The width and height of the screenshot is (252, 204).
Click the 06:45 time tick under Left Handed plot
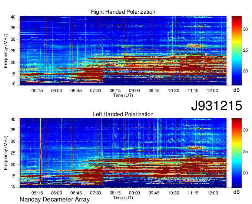[76, 193]
